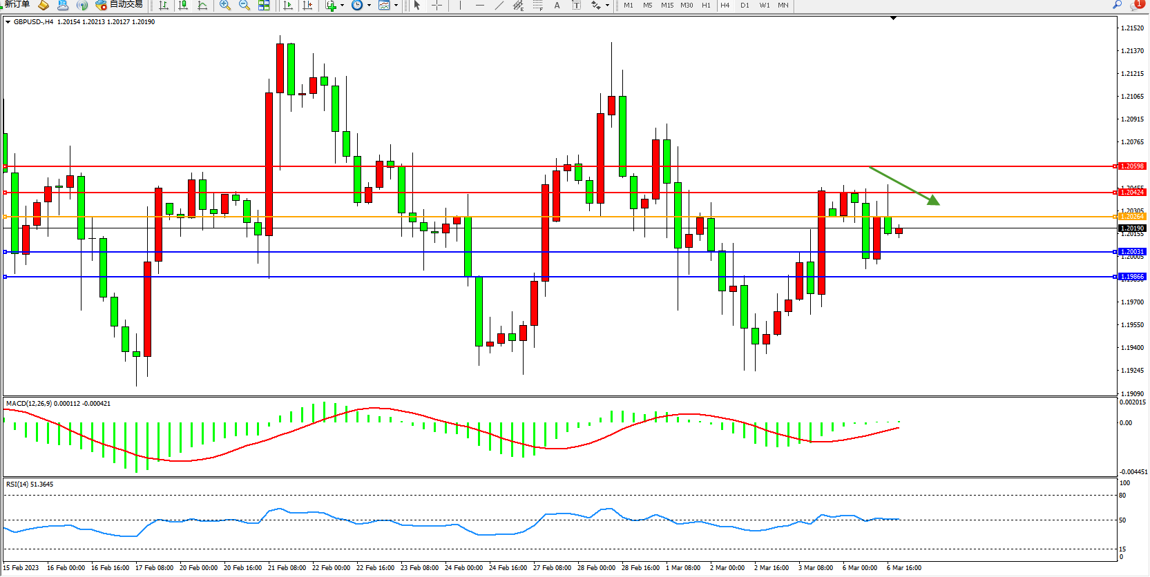The height and width of the screenshot is (577, 1150).
Task: Click the zoom in magnifier icon
Action: coord(224,6)
